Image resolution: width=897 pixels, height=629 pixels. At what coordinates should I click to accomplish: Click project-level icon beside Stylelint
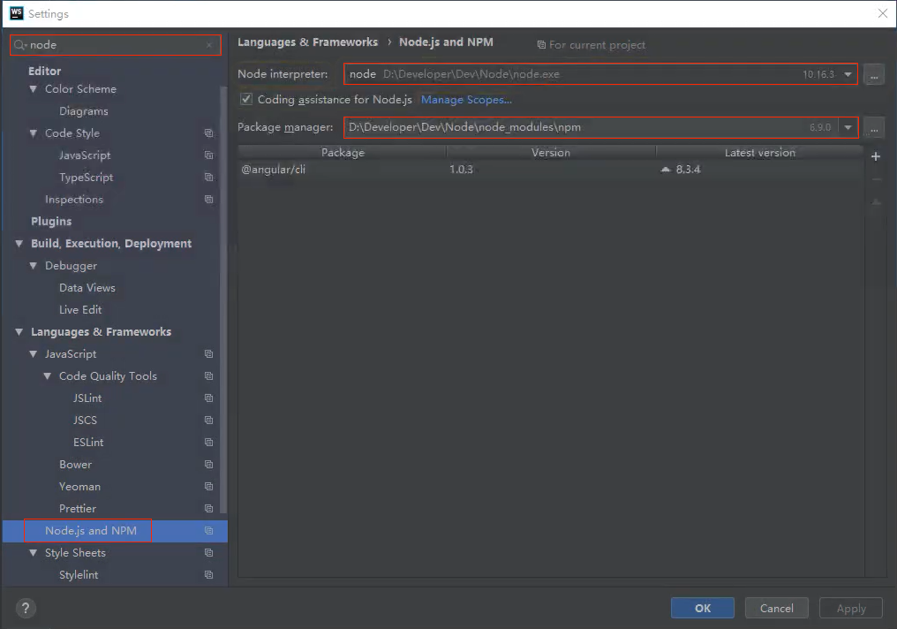tap(209, 574)
